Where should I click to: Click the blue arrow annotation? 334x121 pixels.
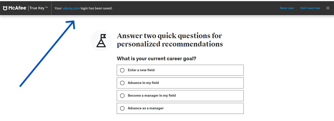click(x=47, y=53)
